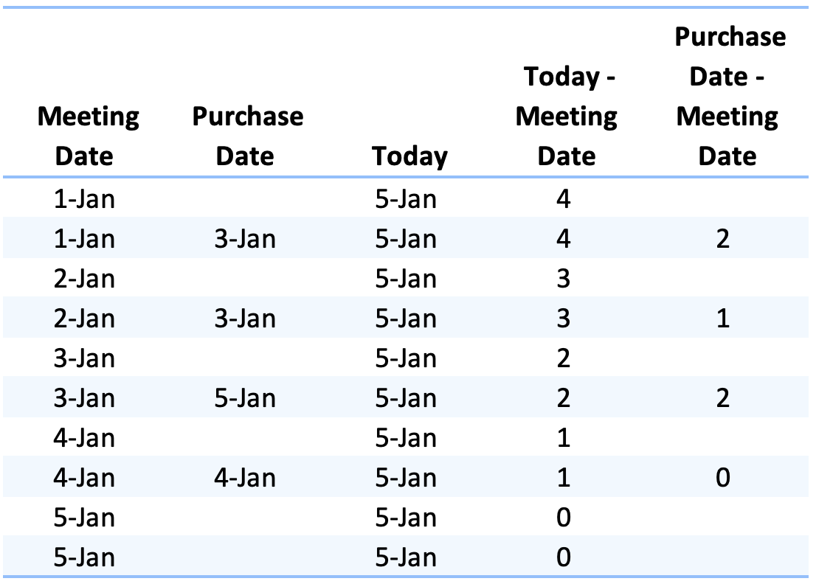Image resolution: width=816 pixels, height=584 pixels.
Task: Click the Purchase Date column header
Action: click(x=247, y=136)
